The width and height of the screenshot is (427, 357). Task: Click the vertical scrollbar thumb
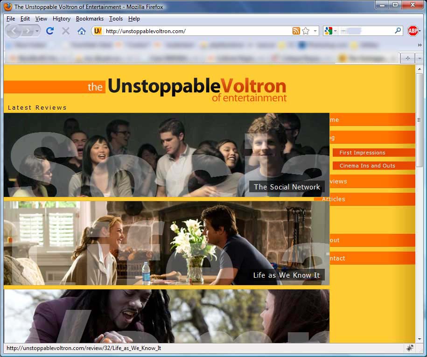[420, 120]
